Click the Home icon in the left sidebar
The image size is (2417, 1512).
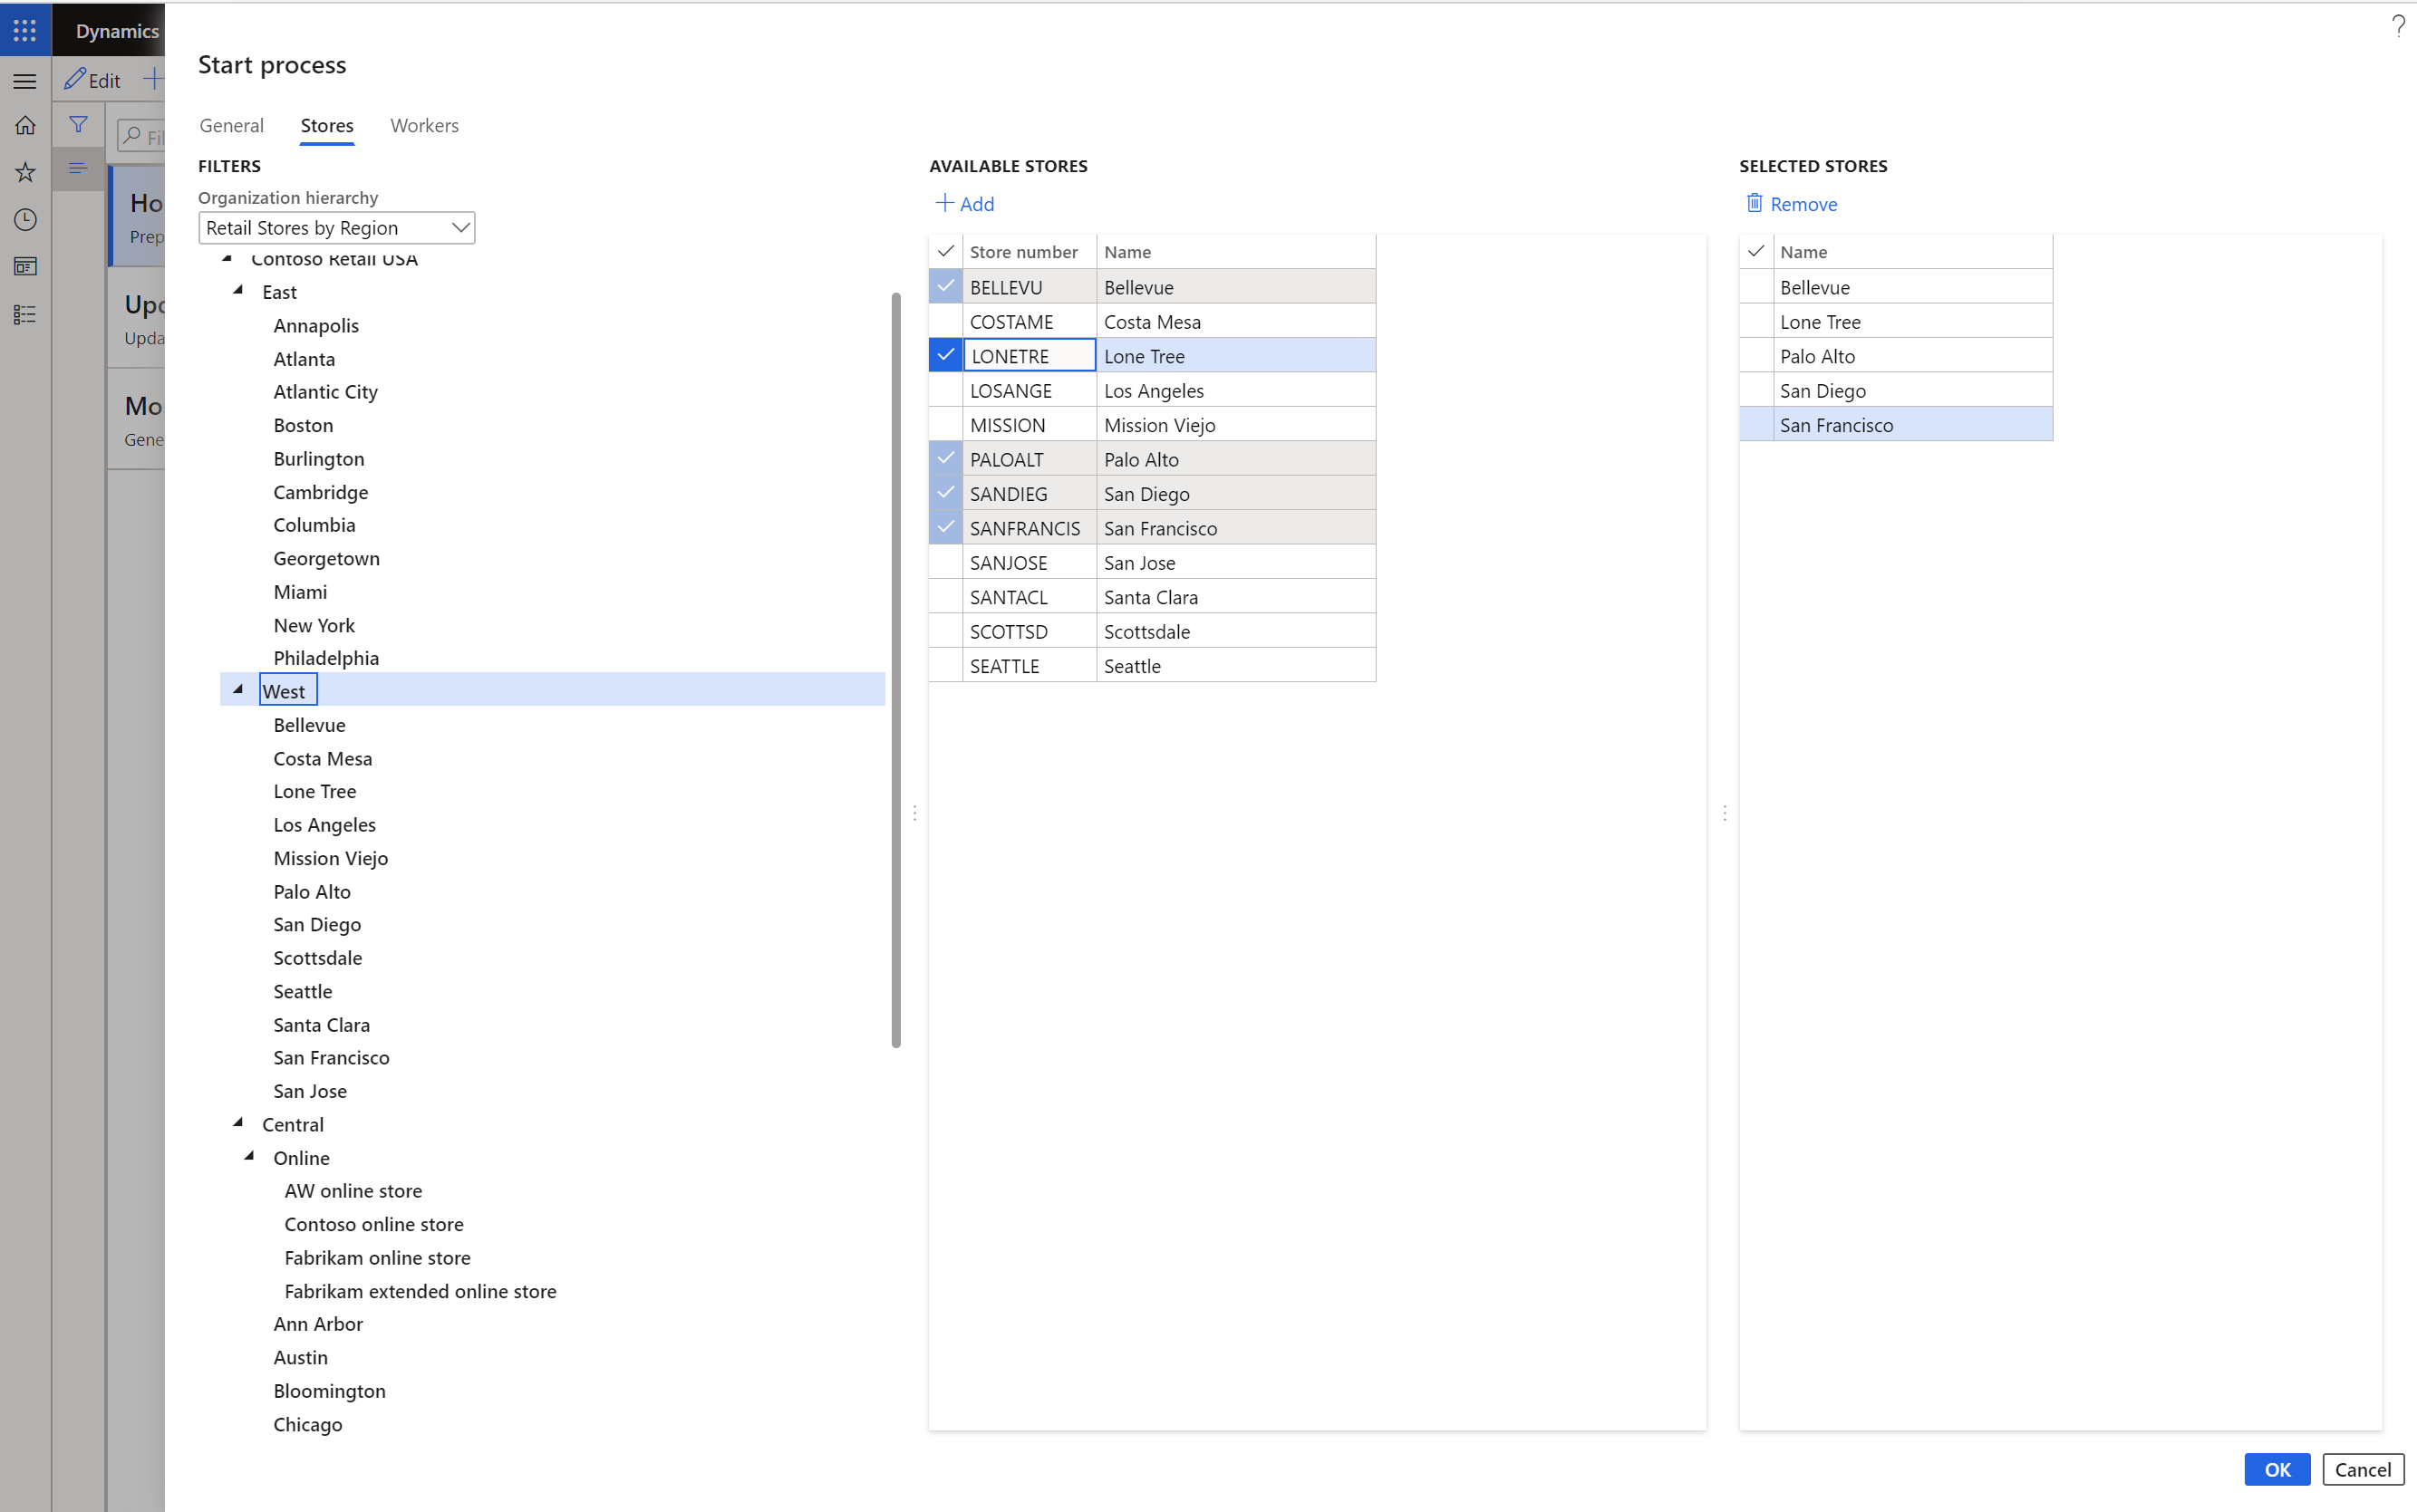(28, 124)
